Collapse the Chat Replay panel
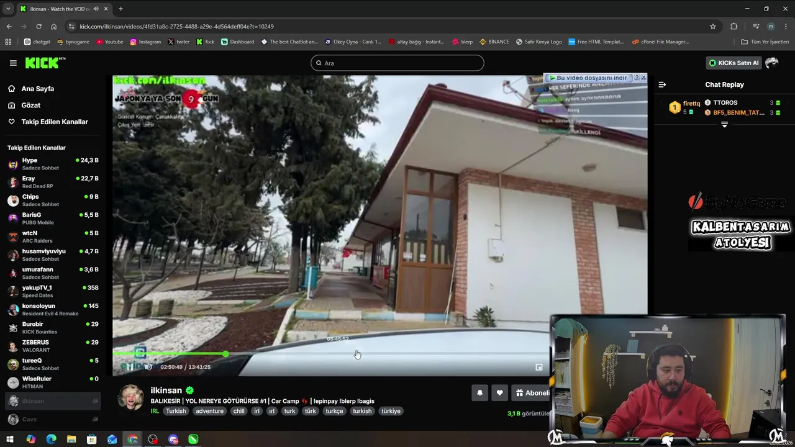 pyautogui.click(x=662, y=84)
